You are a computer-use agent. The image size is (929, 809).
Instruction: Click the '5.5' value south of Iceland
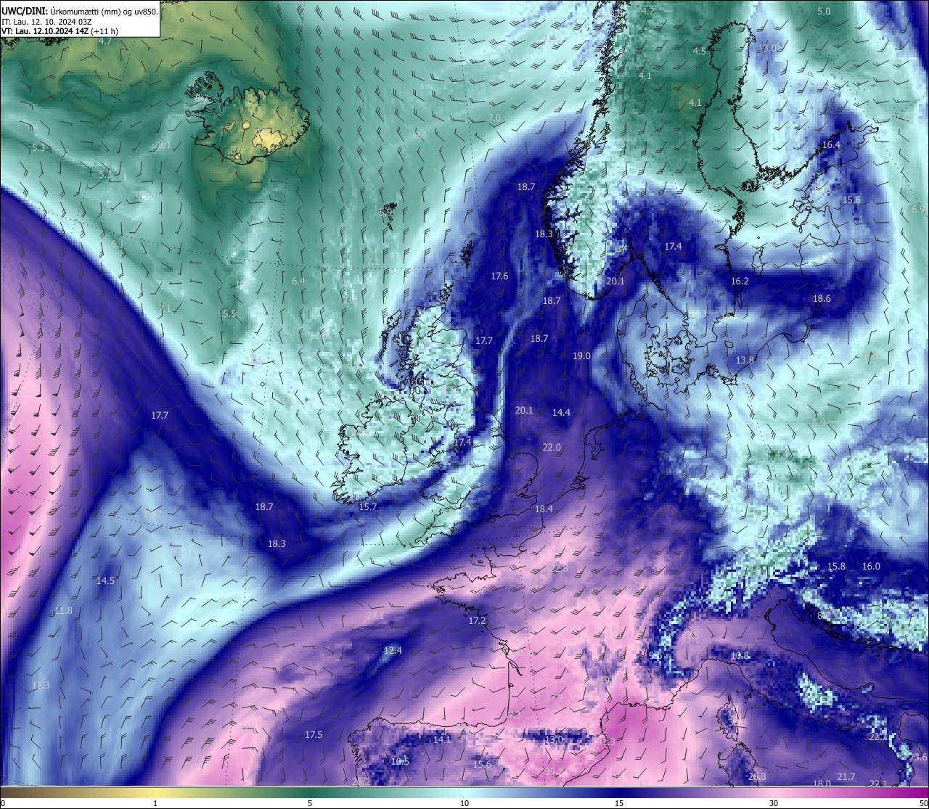(229, 314)
